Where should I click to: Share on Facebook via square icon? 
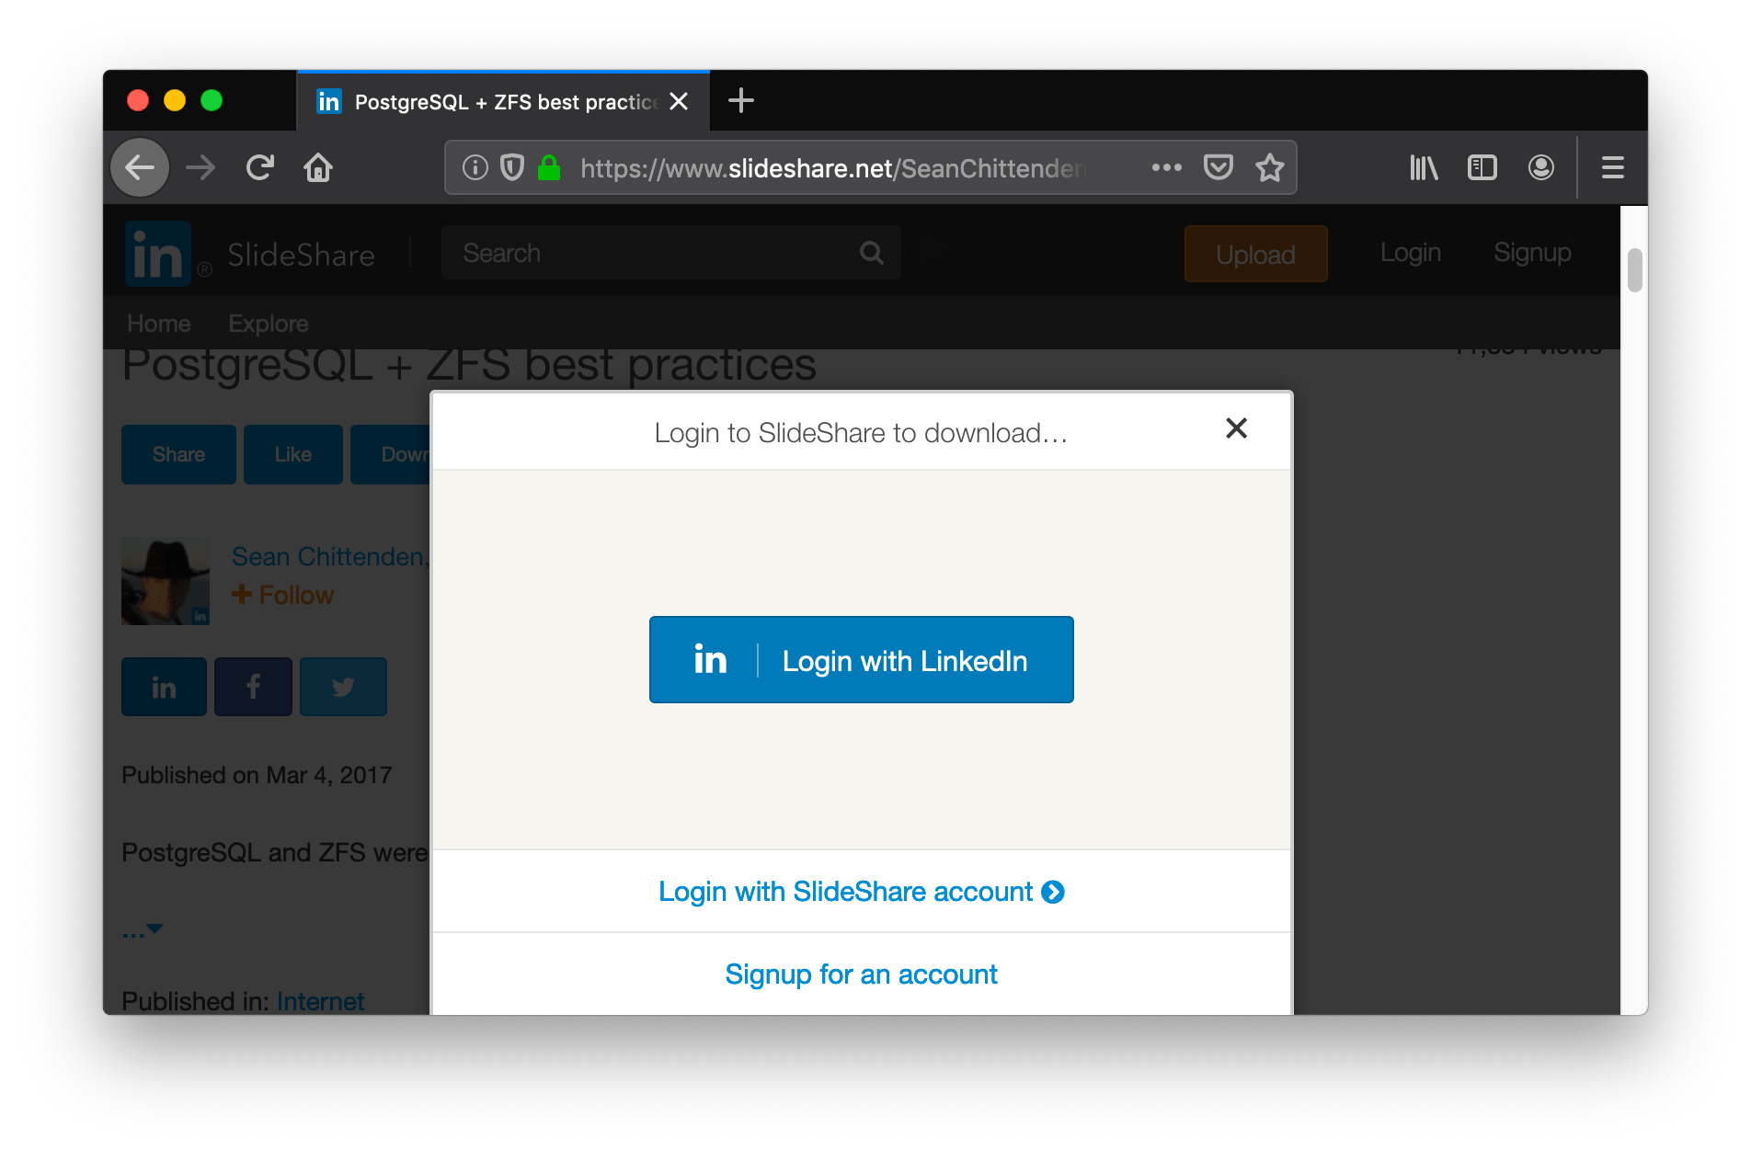(x=253, y=687)
